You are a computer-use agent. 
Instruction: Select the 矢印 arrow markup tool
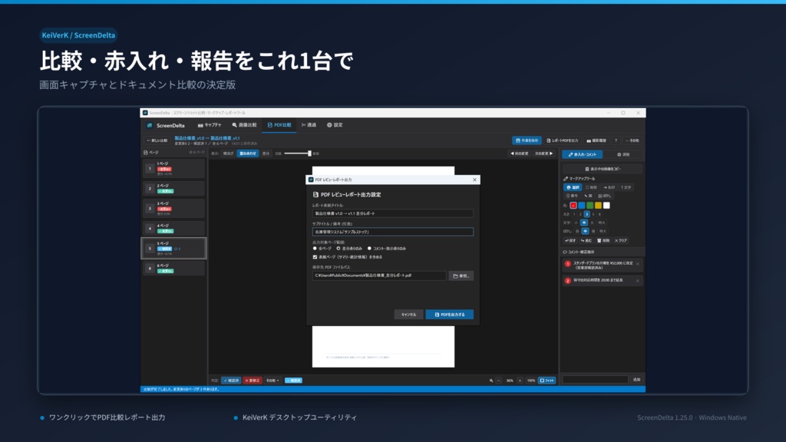609,187
